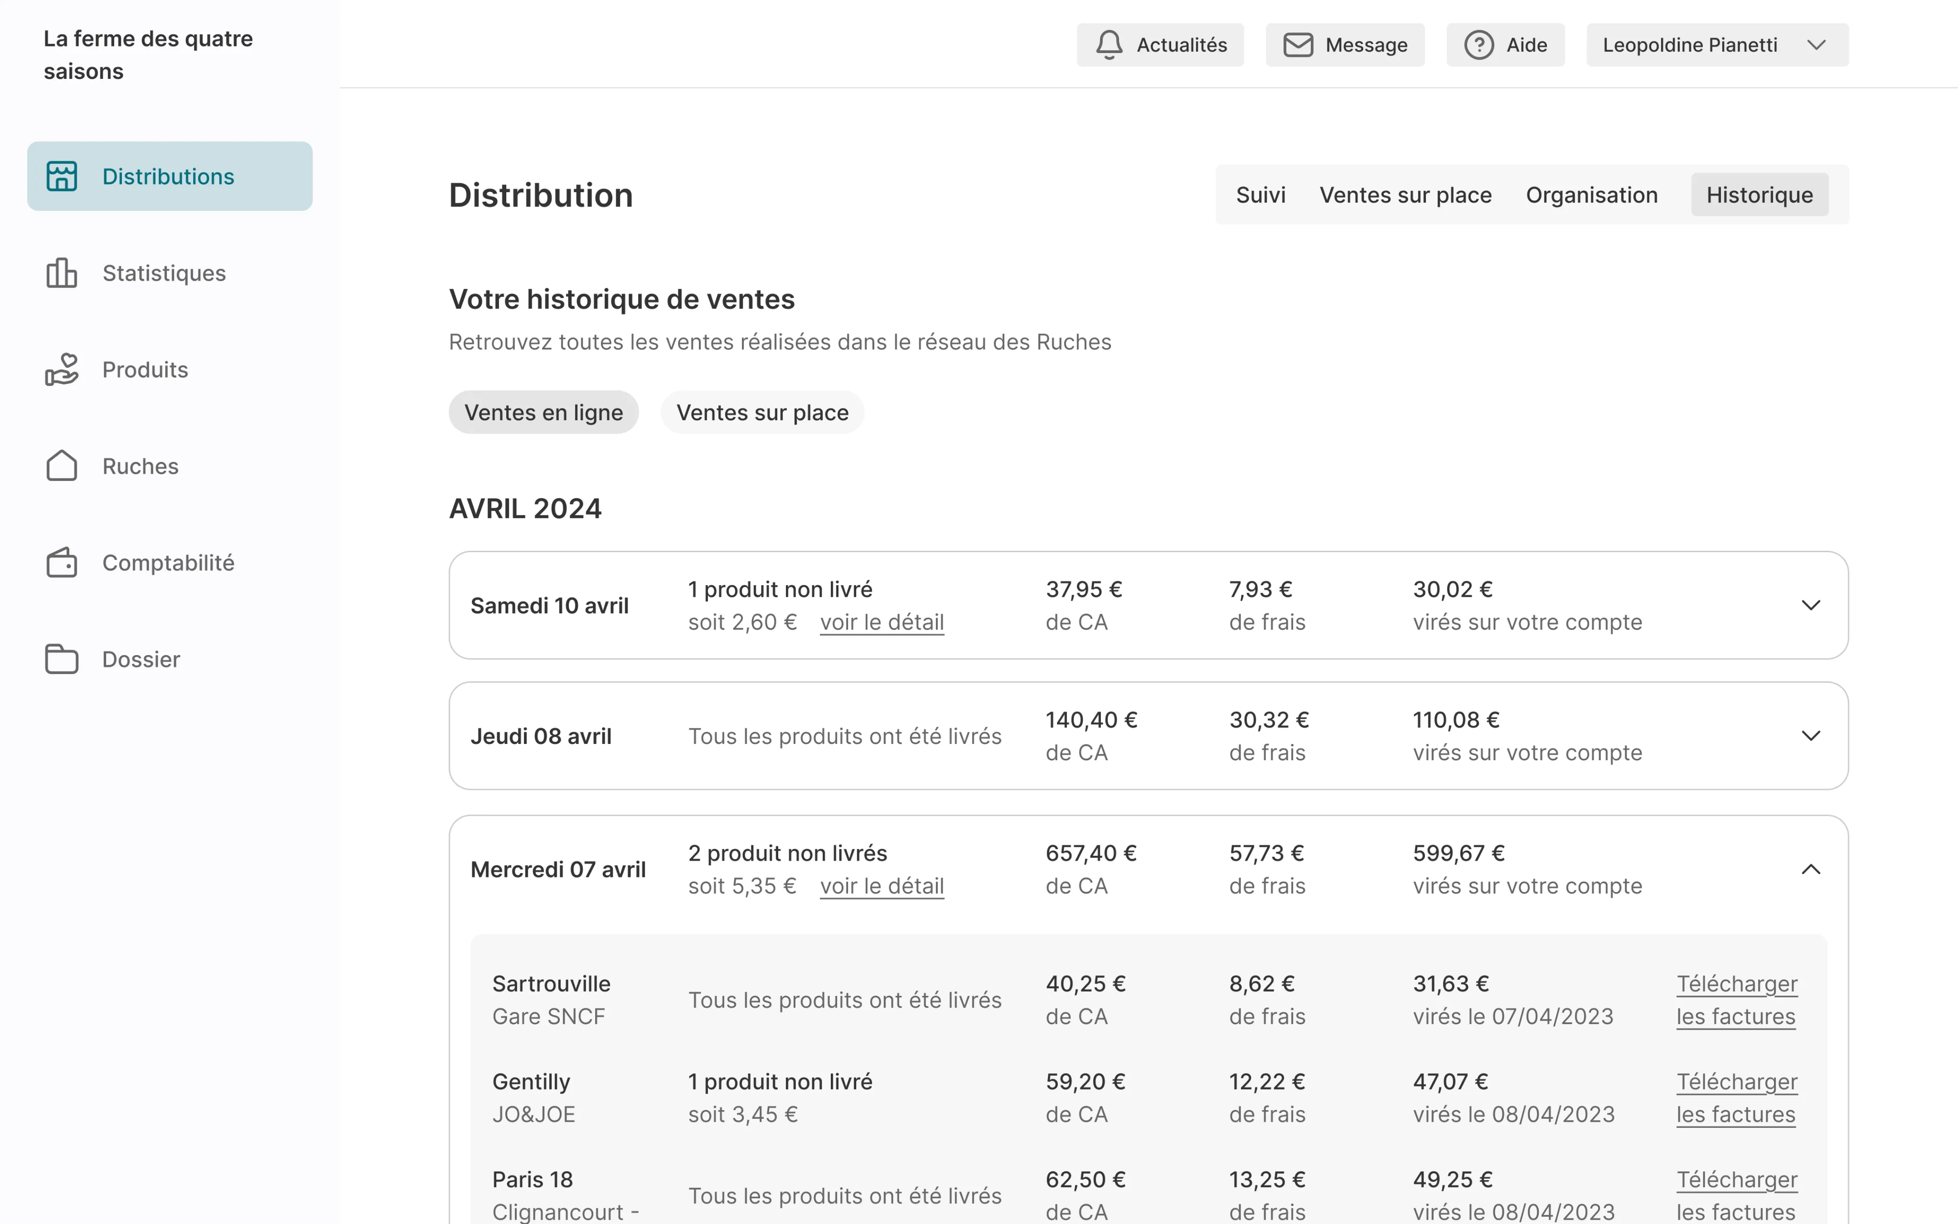
Task: Click the Comptabilité wallet icon
Action: 62,563
